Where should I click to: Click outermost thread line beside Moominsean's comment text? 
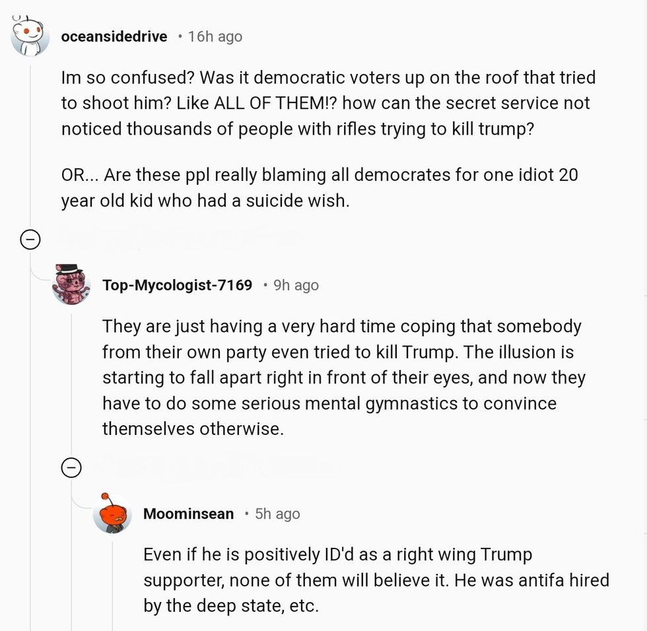coord(30,581)
